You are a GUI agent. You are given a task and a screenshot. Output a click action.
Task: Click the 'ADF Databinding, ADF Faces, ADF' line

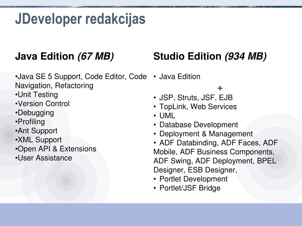point(216,143)
